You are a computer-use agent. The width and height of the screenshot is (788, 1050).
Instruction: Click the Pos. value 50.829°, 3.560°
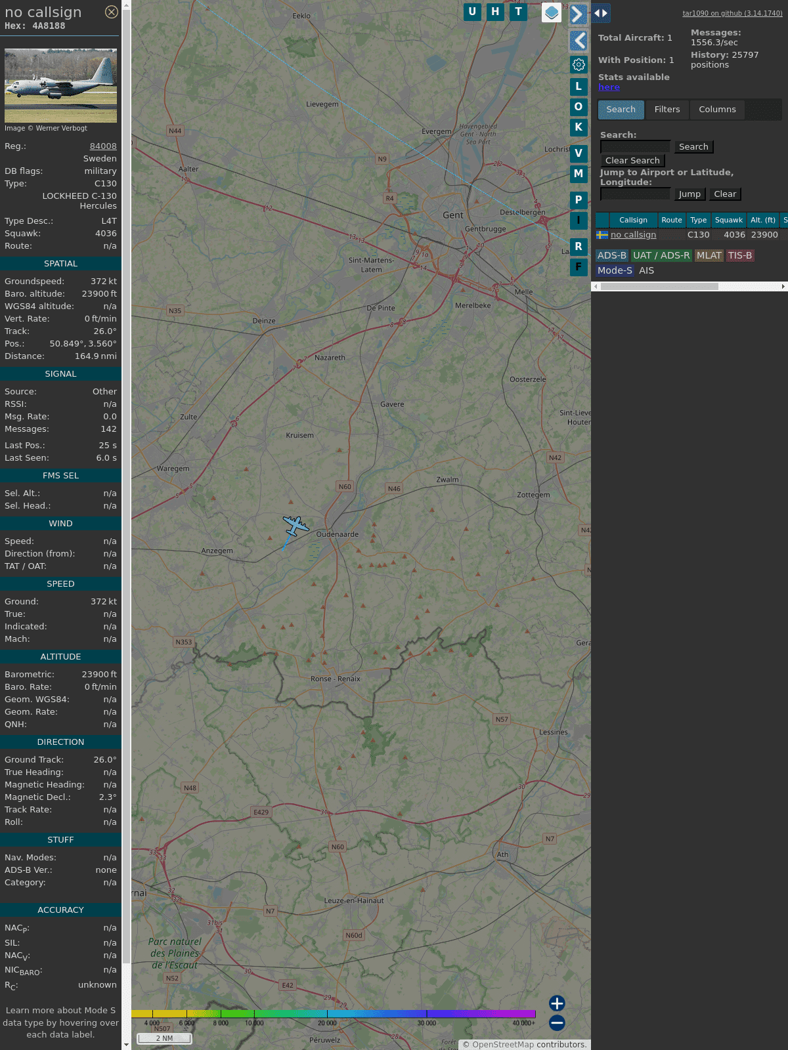click(x=83, y=344)
